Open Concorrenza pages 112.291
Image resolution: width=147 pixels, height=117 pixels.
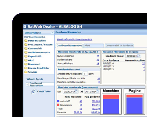pos(96,105)
